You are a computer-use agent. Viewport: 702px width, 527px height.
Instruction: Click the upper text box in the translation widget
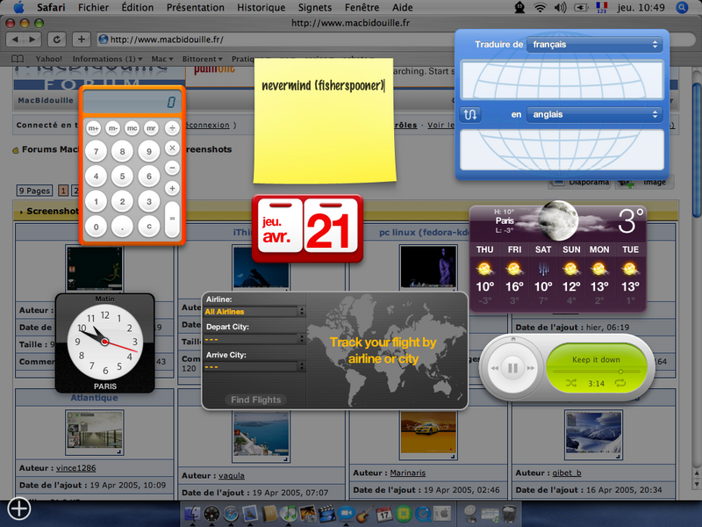click(562, 80)
